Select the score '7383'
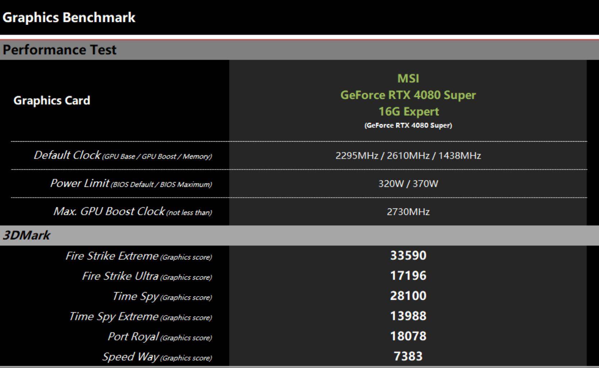 click(x=408, y=356)
